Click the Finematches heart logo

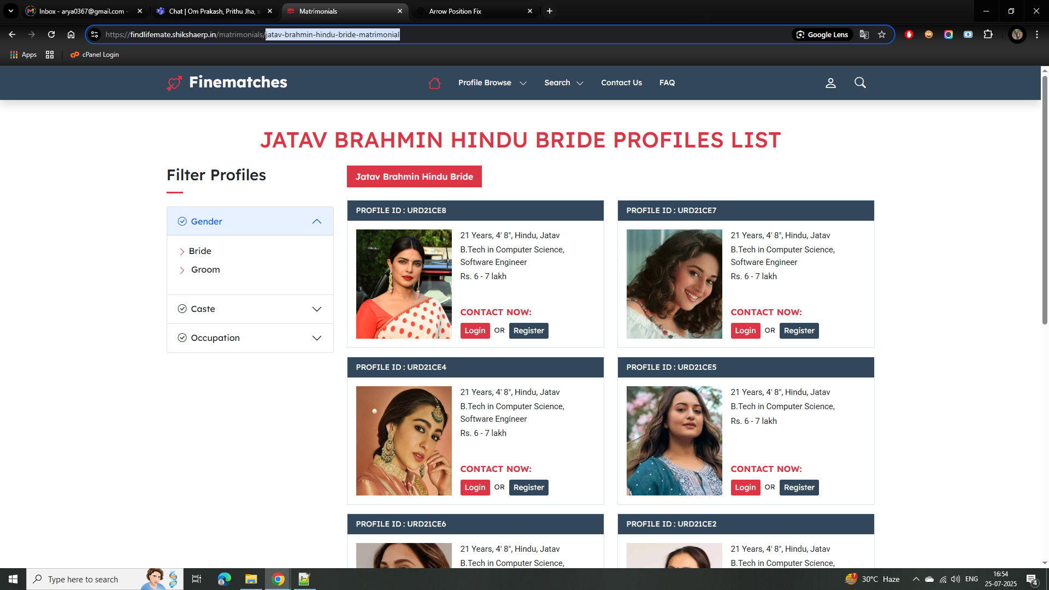coord(174,83)
